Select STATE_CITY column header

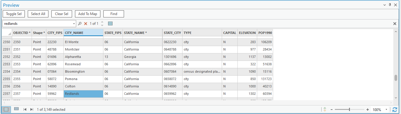point(172,33)
